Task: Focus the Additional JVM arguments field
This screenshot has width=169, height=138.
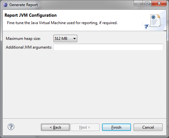Action: pyautogui.click(x=108, y=47)
